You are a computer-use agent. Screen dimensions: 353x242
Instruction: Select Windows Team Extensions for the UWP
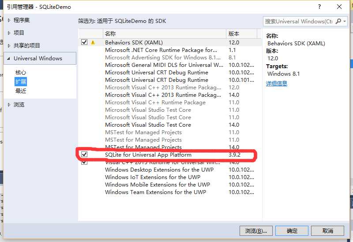point(170,192)
